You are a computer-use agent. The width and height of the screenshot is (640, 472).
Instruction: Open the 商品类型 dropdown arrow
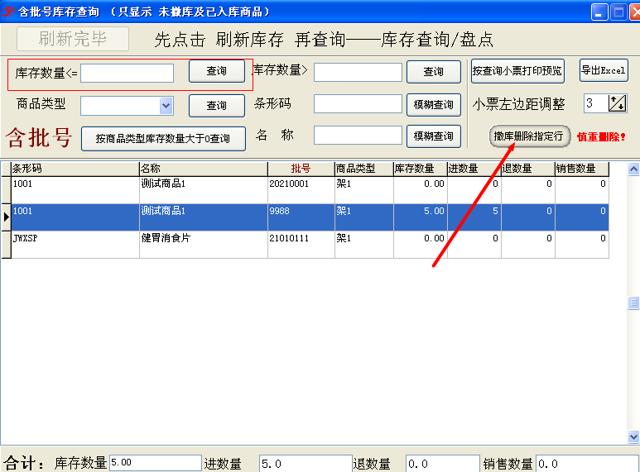click(x=166, y=106)
